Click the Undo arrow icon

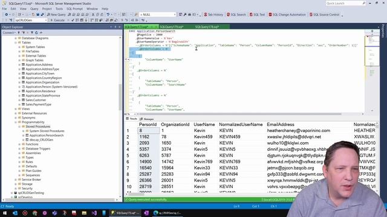(x=108, y=14)
